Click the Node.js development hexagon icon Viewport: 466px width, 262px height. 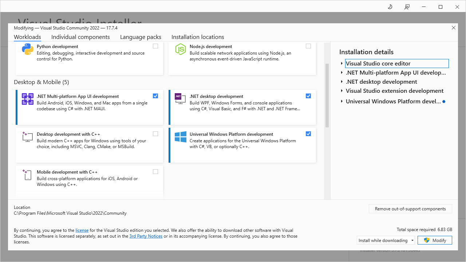[x=180, y=49]
